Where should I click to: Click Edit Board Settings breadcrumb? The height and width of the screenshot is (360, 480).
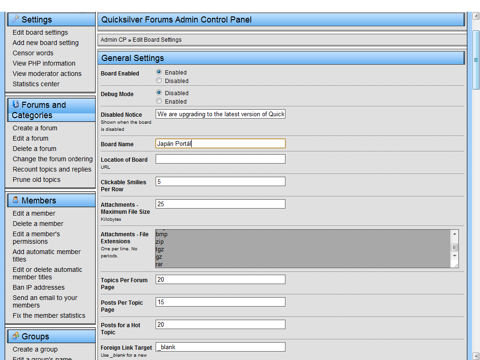pyautogui.click(x=157, y=40)
